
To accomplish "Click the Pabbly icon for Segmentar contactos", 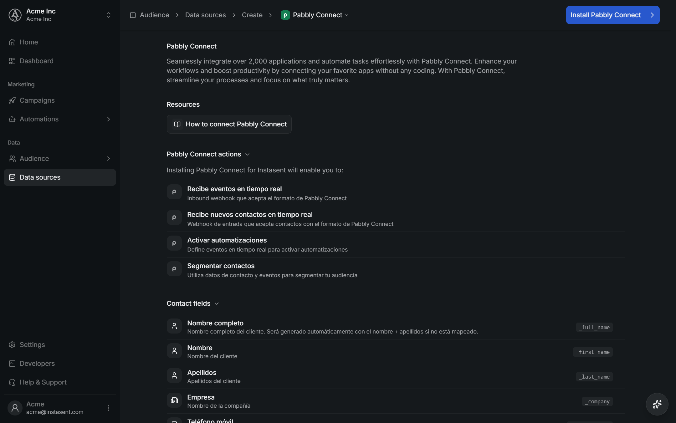I will (x=174, y=269).
